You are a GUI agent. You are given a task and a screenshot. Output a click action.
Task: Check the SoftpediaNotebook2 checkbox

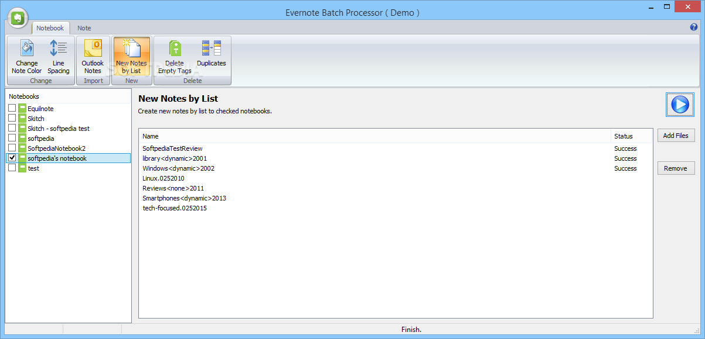[12, 148]
